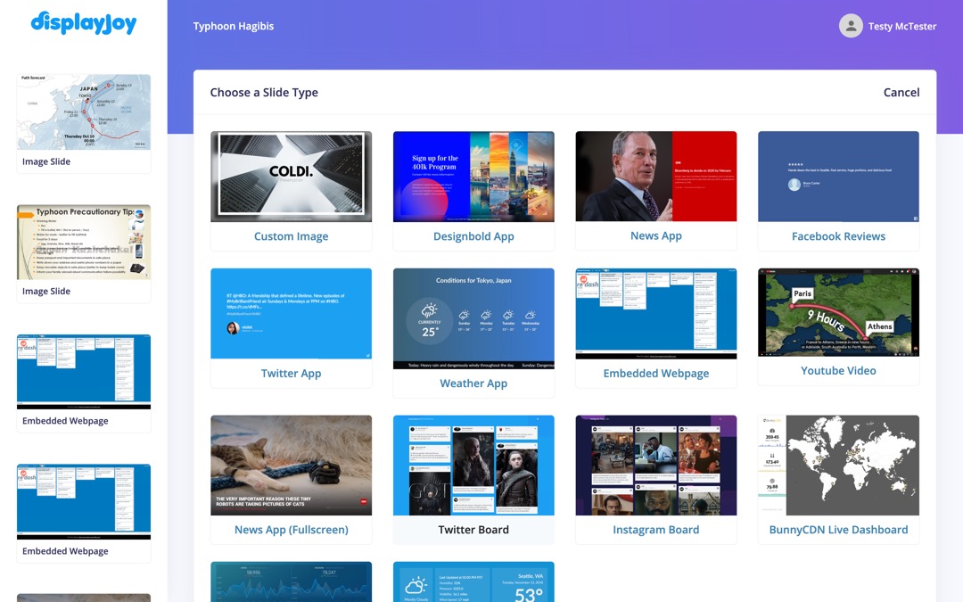Click the News App label
Screen dimensions: 963x602
click(x=656, y=235)
